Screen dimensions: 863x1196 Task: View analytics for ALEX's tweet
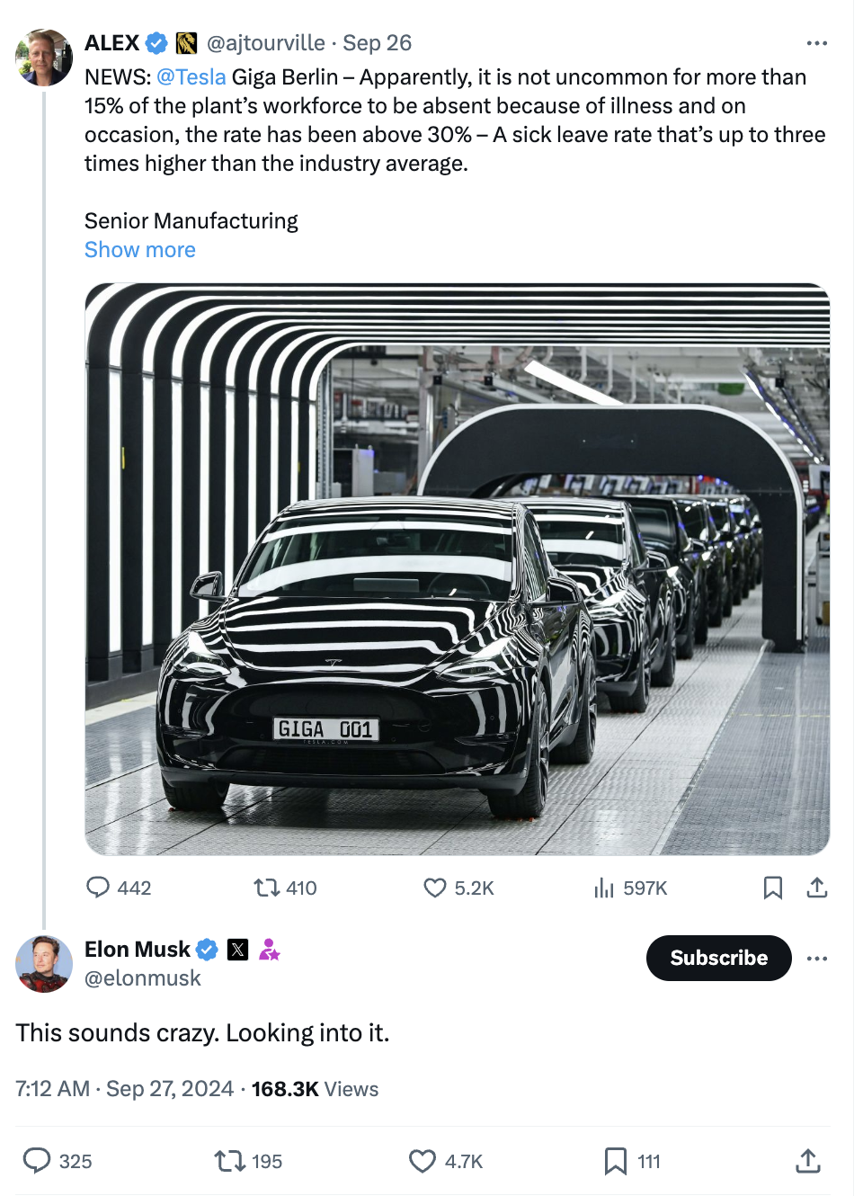tap(604, 888)
